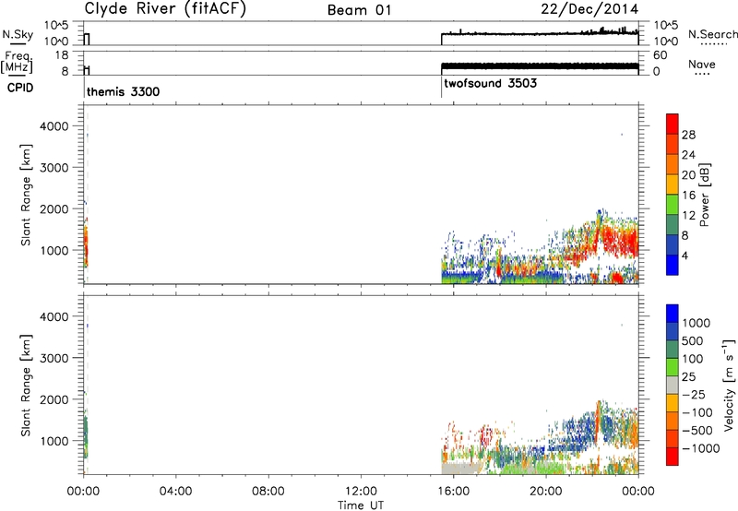This screenshot has height=511, width=738.
Task: Click the 'Time UT' axis label
Action: [x=361, y=505]
